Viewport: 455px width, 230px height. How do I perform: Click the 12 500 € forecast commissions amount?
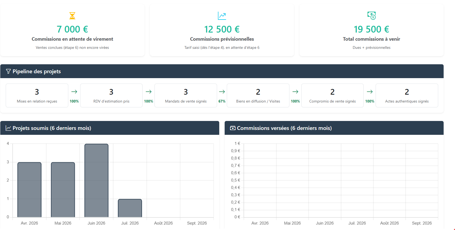click(x=222, y=29)
